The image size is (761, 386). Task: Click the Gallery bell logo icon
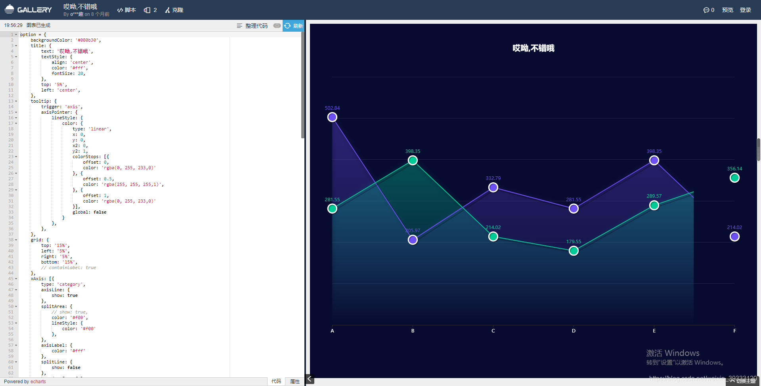[9, 10]
